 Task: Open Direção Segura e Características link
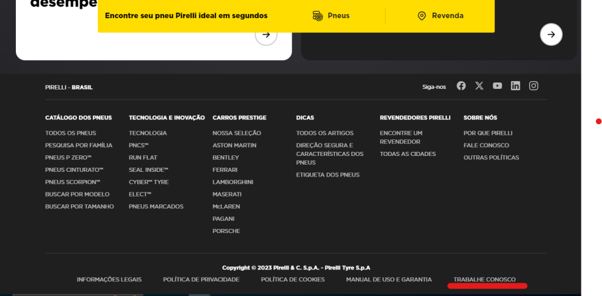pyautogui.click(x=330, y=154)
